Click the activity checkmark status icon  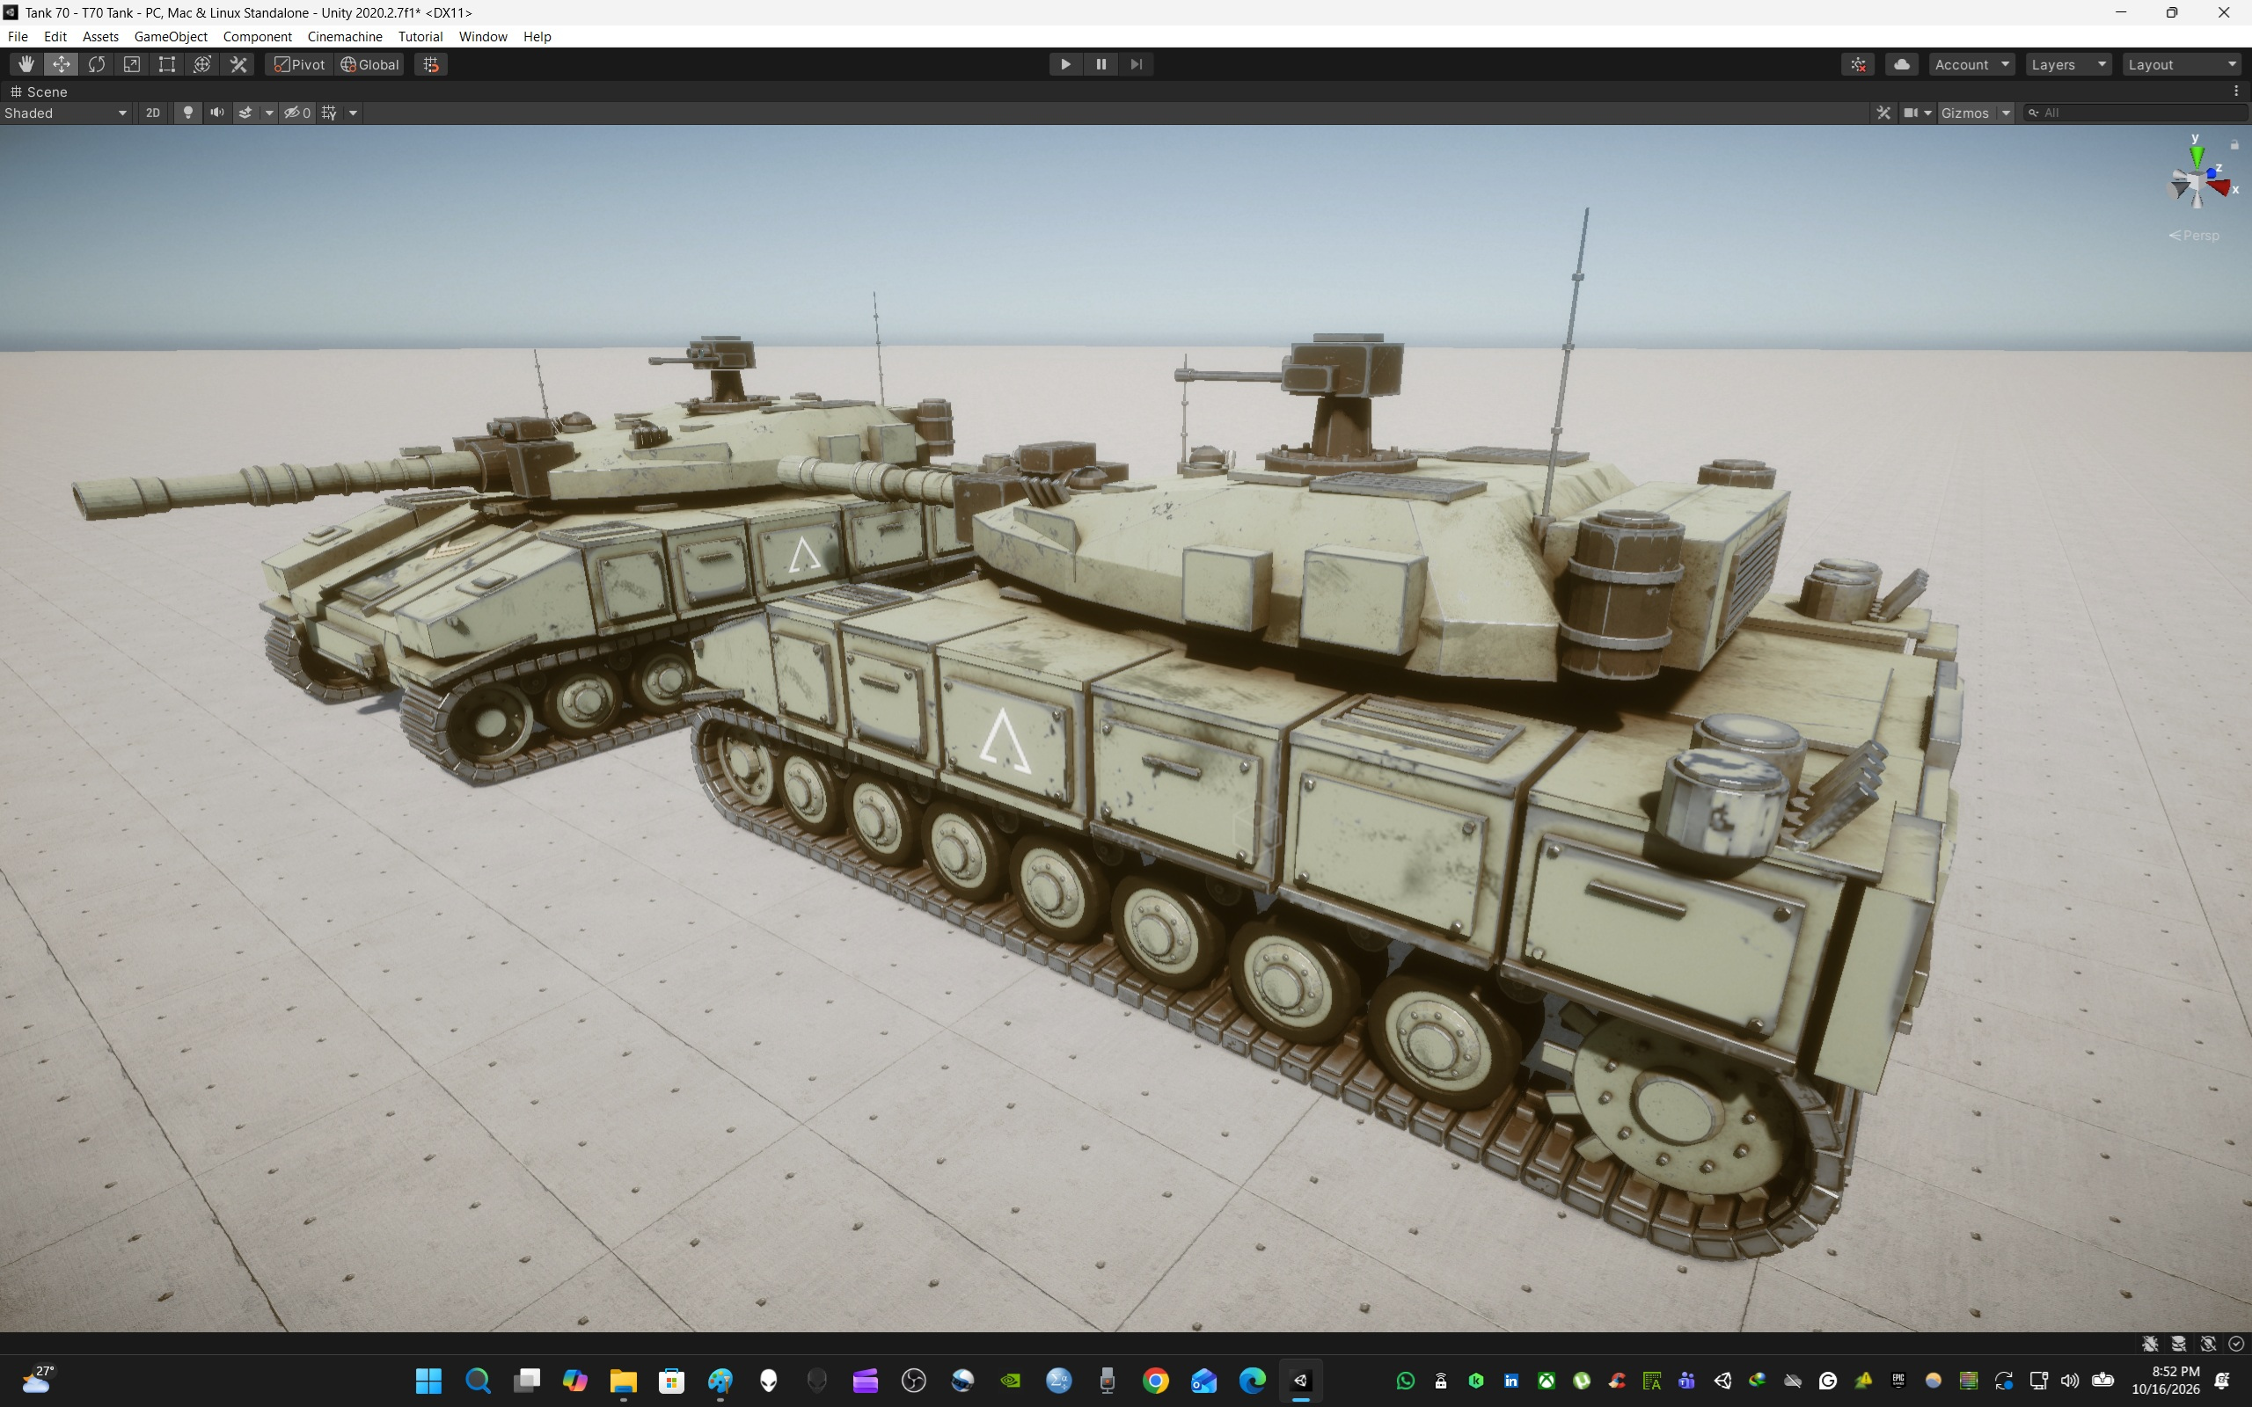[2236, 1343]
